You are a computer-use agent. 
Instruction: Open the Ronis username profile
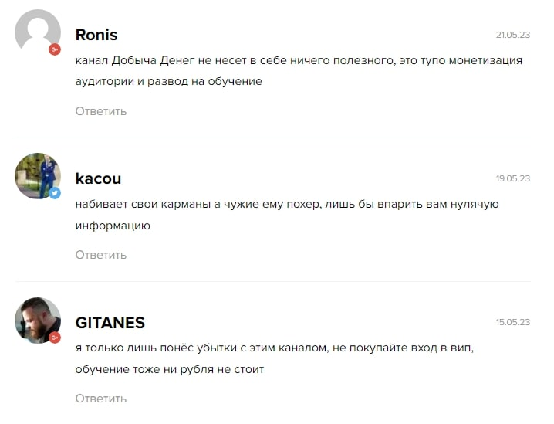click(x=96, y=35)
